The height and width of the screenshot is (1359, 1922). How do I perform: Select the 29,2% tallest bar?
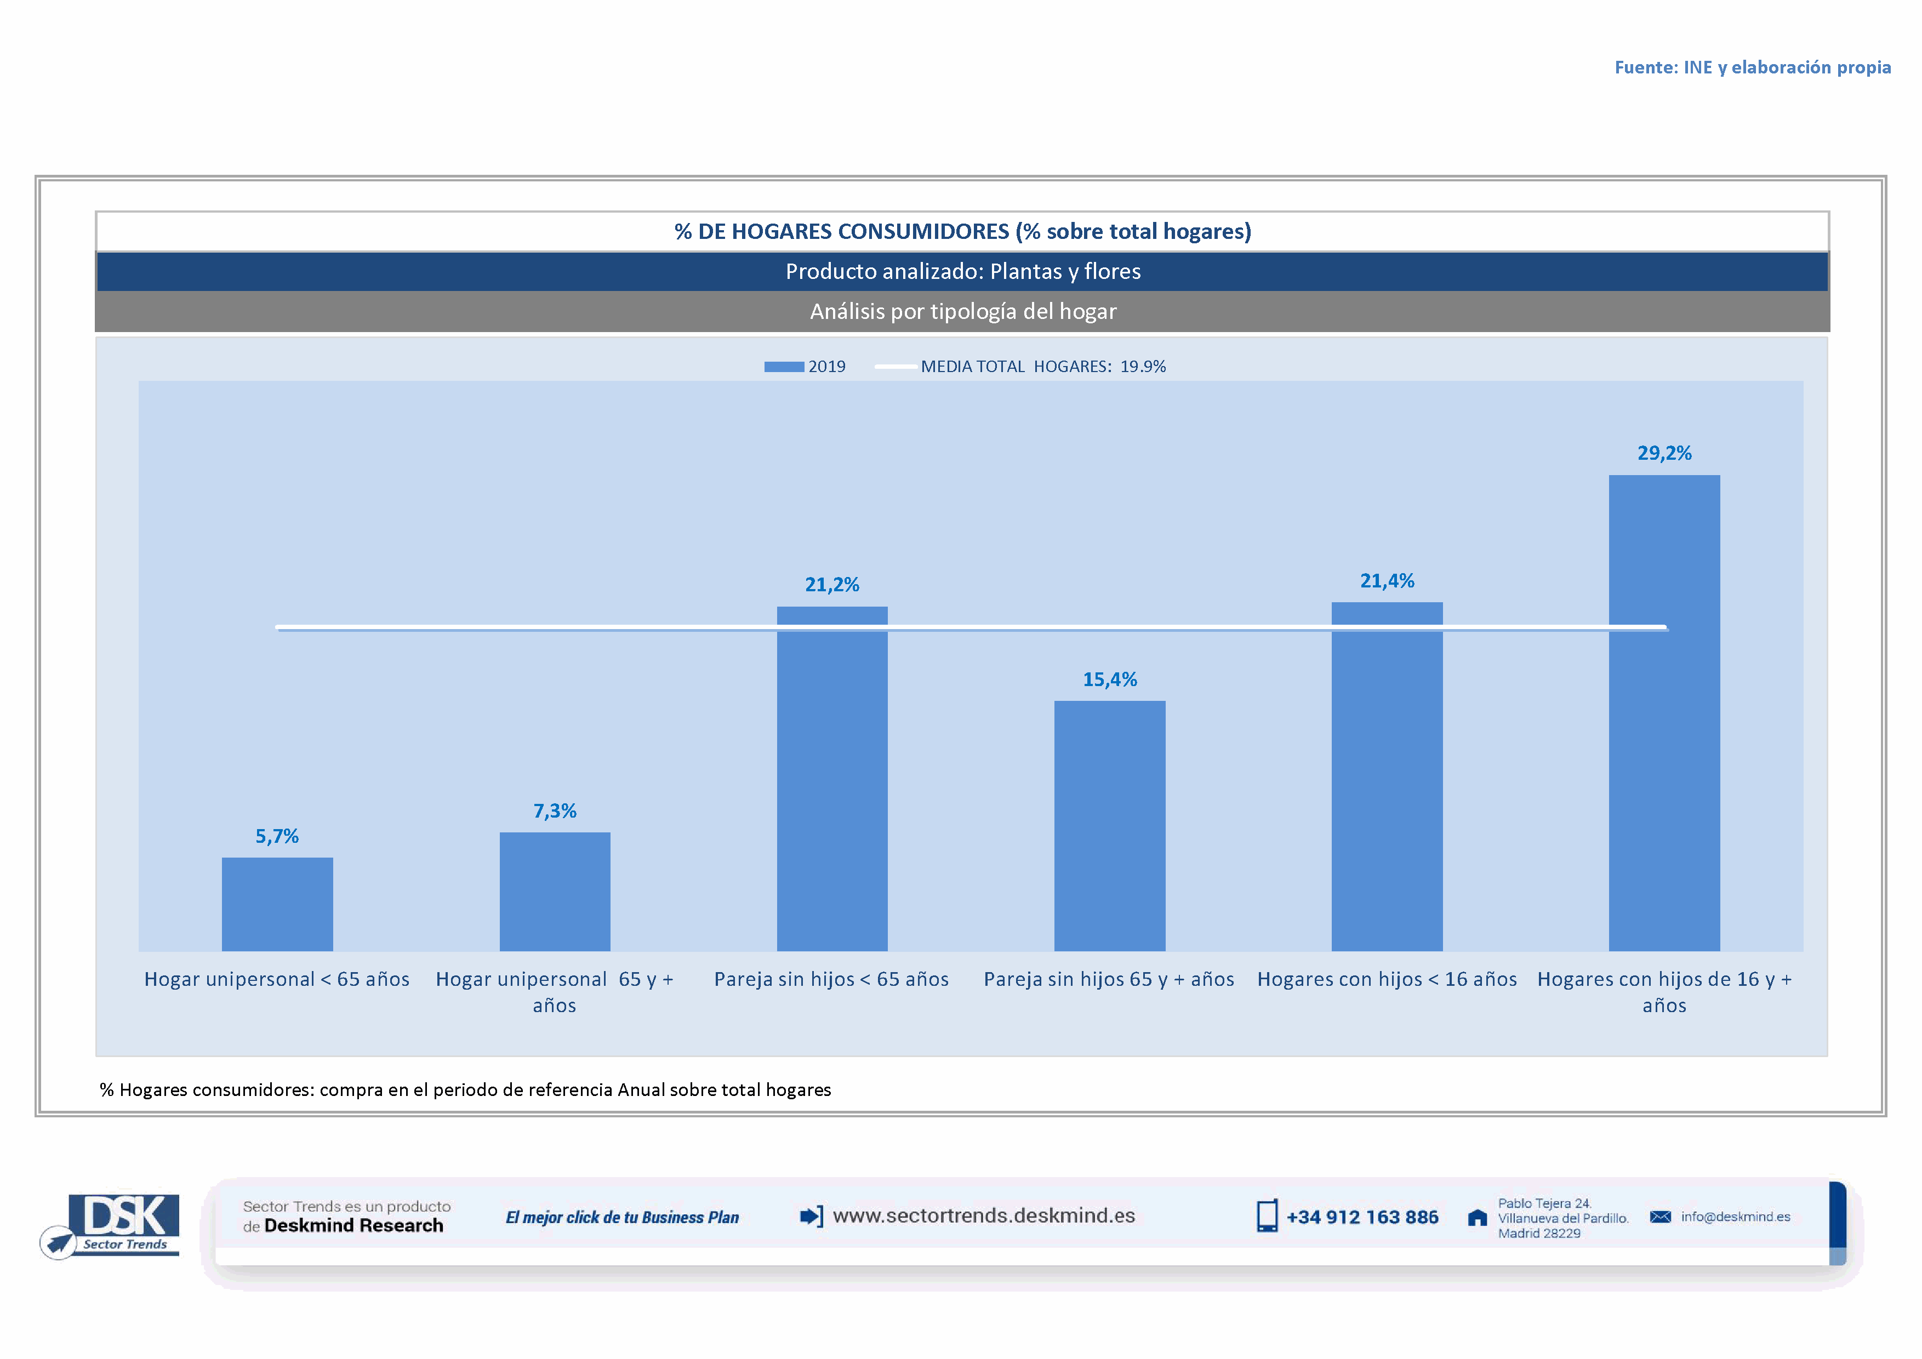click(1663, 713)
